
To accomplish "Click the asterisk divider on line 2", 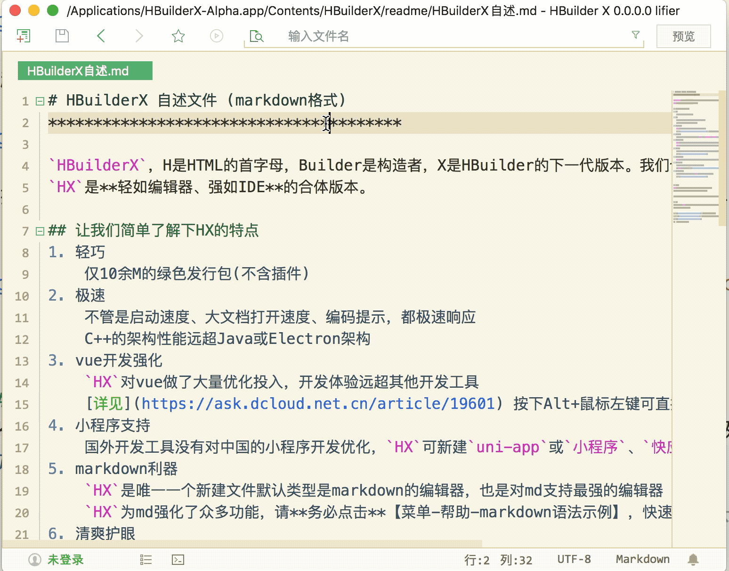I will pyautogui.click(x=225, y=123).
